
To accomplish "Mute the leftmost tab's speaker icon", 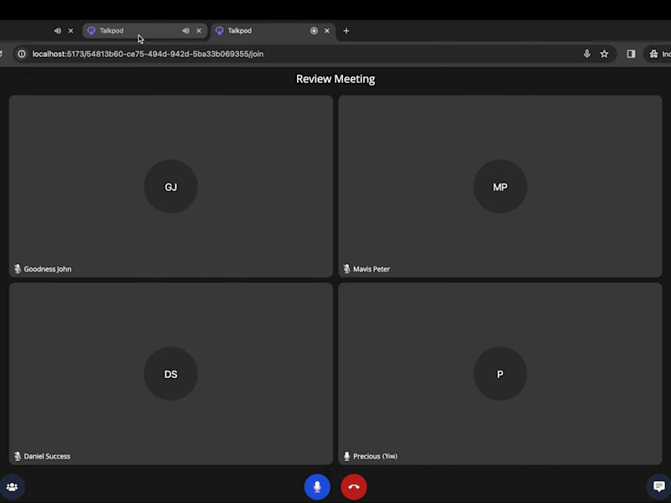I will point(57,31).
